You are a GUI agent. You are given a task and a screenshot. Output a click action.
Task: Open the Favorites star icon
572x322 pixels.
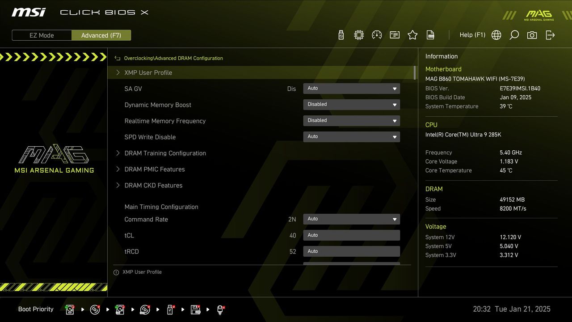[x=412, y=35]
